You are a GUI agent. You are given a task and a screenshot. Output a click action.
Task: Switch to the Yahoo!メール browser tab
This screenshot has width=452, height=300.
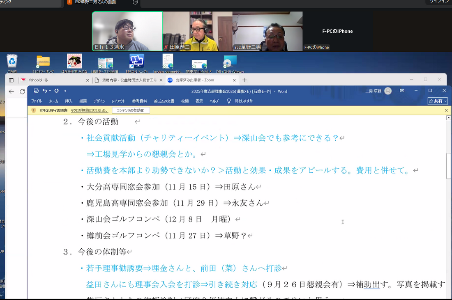pyautogui.click(x=53, y=80)
